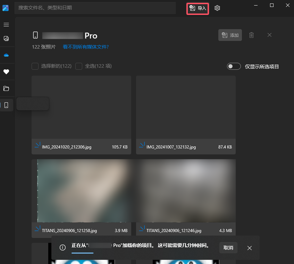The height and width of the screenshot is (264, 294).
Task: Select the phone device icon in sidebar
Action: tap(6, 105)
